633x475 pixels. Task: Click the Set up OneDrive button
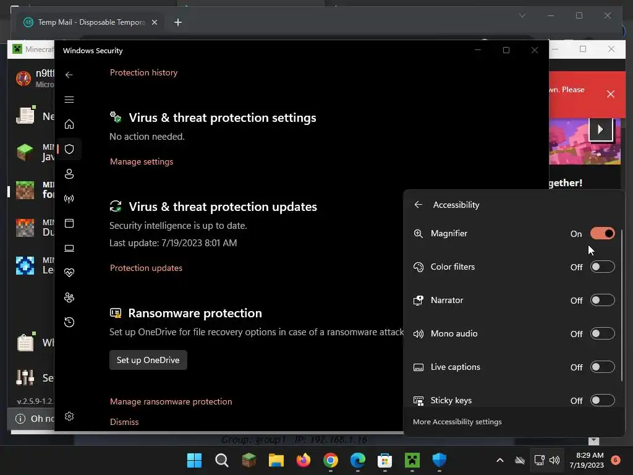[x=148, y=360]
